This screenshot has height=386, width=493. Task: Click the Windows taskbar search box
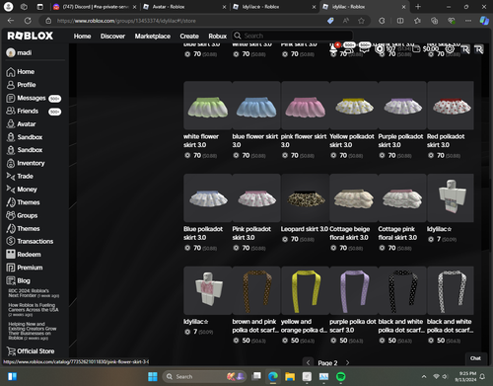[x=205, y=376]
